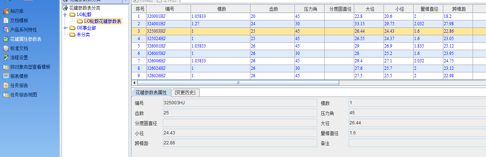Click the 任务报告视图 sidebar icon
486x157 pixels.
click(6, 95)
